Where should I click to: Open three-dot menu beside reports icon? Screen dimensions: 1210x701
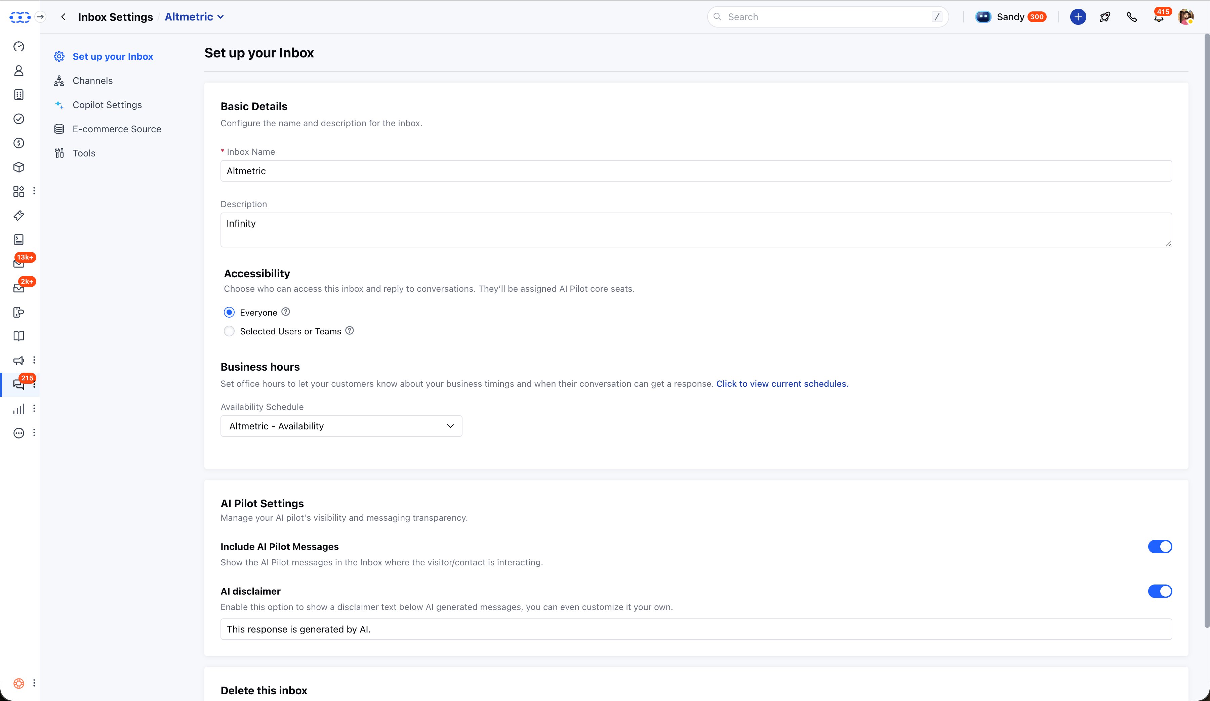(34, 409)
